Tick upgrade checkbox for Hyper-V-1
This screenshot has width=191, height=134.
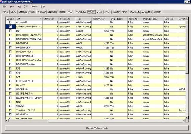click(x=11, y=85)
